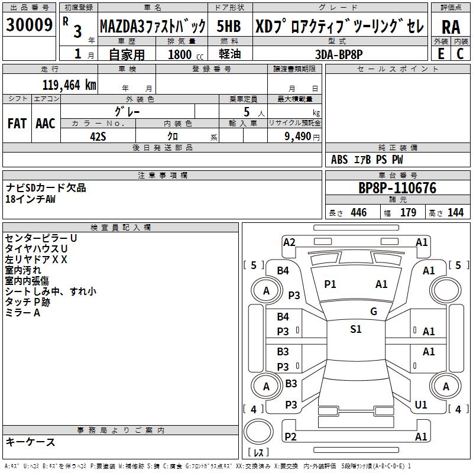Click the width value 179
The width and height of the screenshot is (473, 473).
tap(408, 213)
